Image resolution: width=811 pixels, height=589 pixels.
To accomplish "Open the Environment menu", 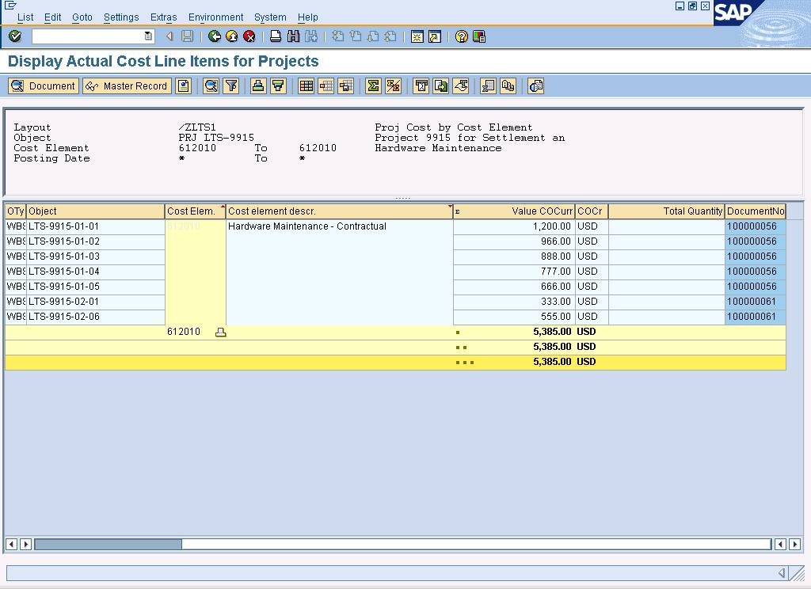I will [x=215, y=17].
